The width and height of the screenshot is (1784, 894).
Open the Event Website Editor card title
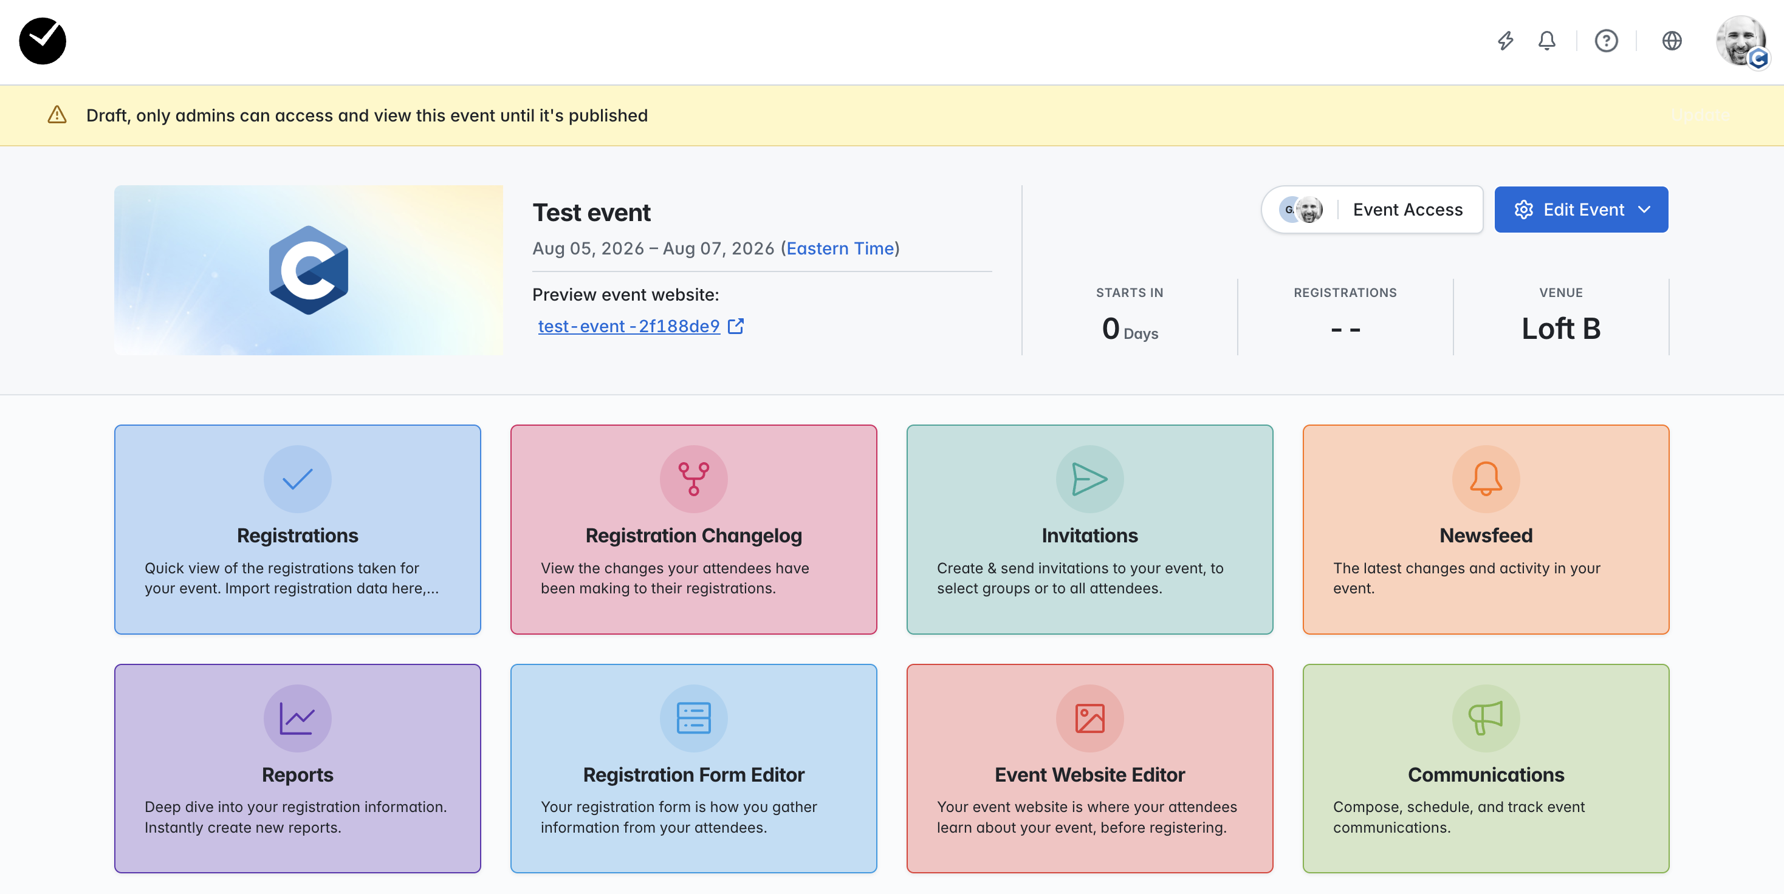[1089, 774]
